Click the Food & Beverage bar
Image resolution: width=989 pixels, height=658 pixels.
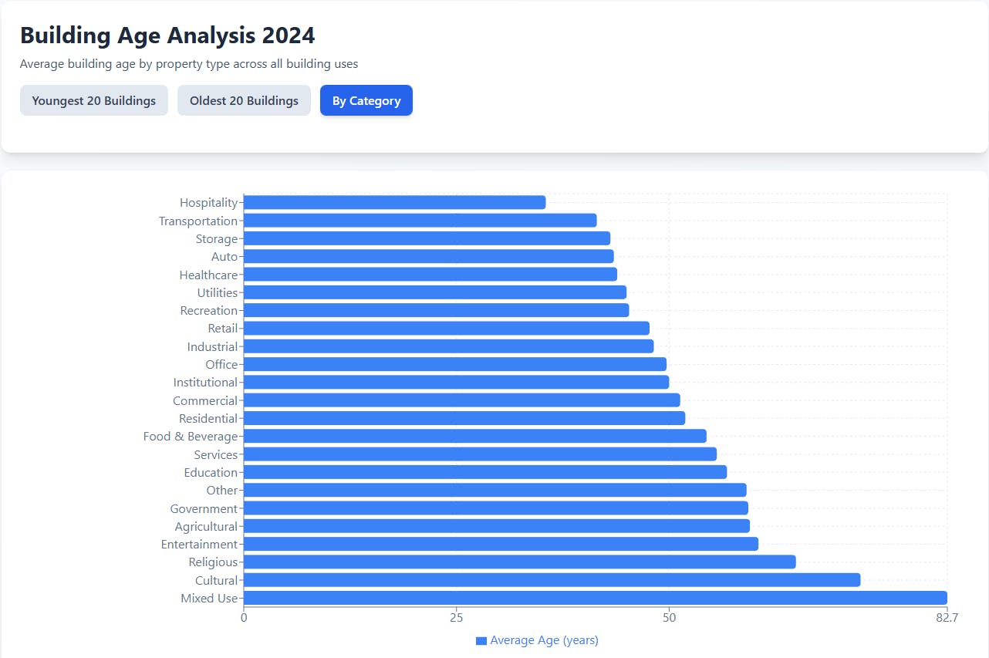pyautogui.click(x=474, y=436)
